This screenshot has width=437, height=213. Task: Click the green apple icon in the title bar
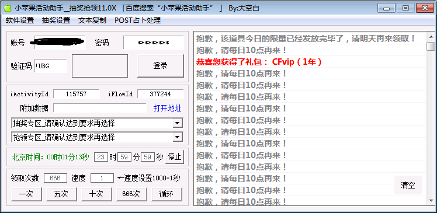click(x=8, y=8)
